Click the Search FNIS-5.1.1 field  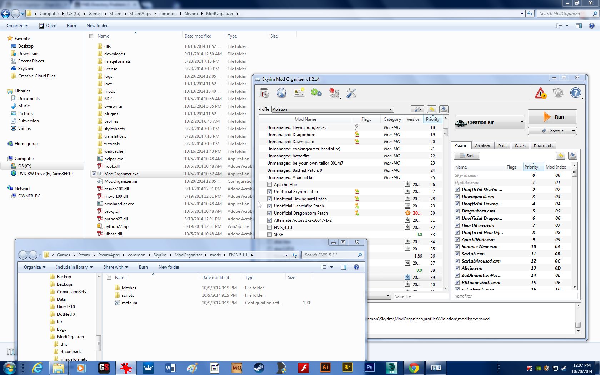(x=333, y=255)
